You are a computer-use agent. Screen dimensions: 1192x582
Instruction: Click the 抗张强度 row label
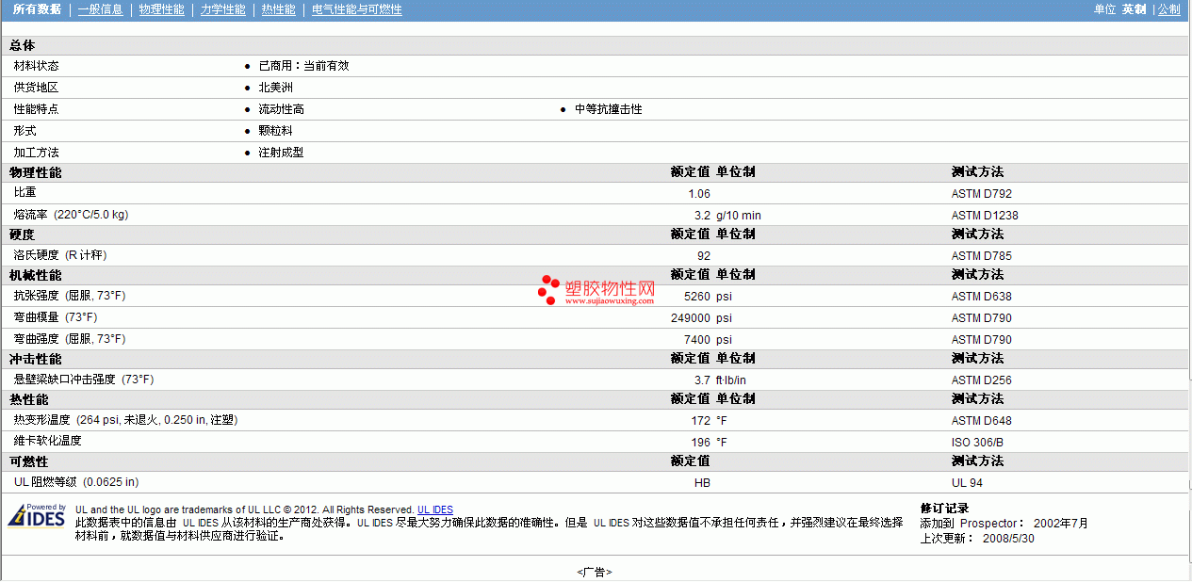(x=69, y=296)
